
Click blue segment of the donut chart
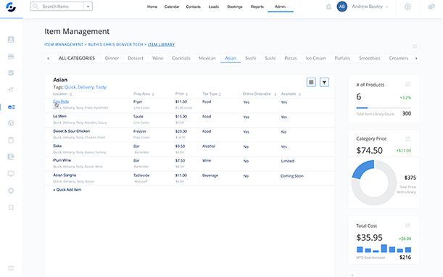coord(363,169)
